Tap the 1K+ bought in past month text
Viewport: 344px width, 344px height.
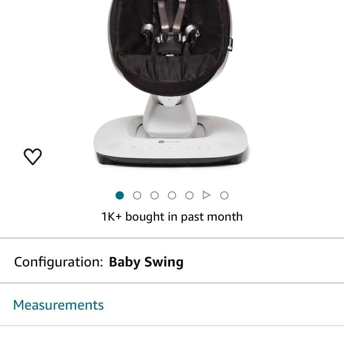click(172, 217)
